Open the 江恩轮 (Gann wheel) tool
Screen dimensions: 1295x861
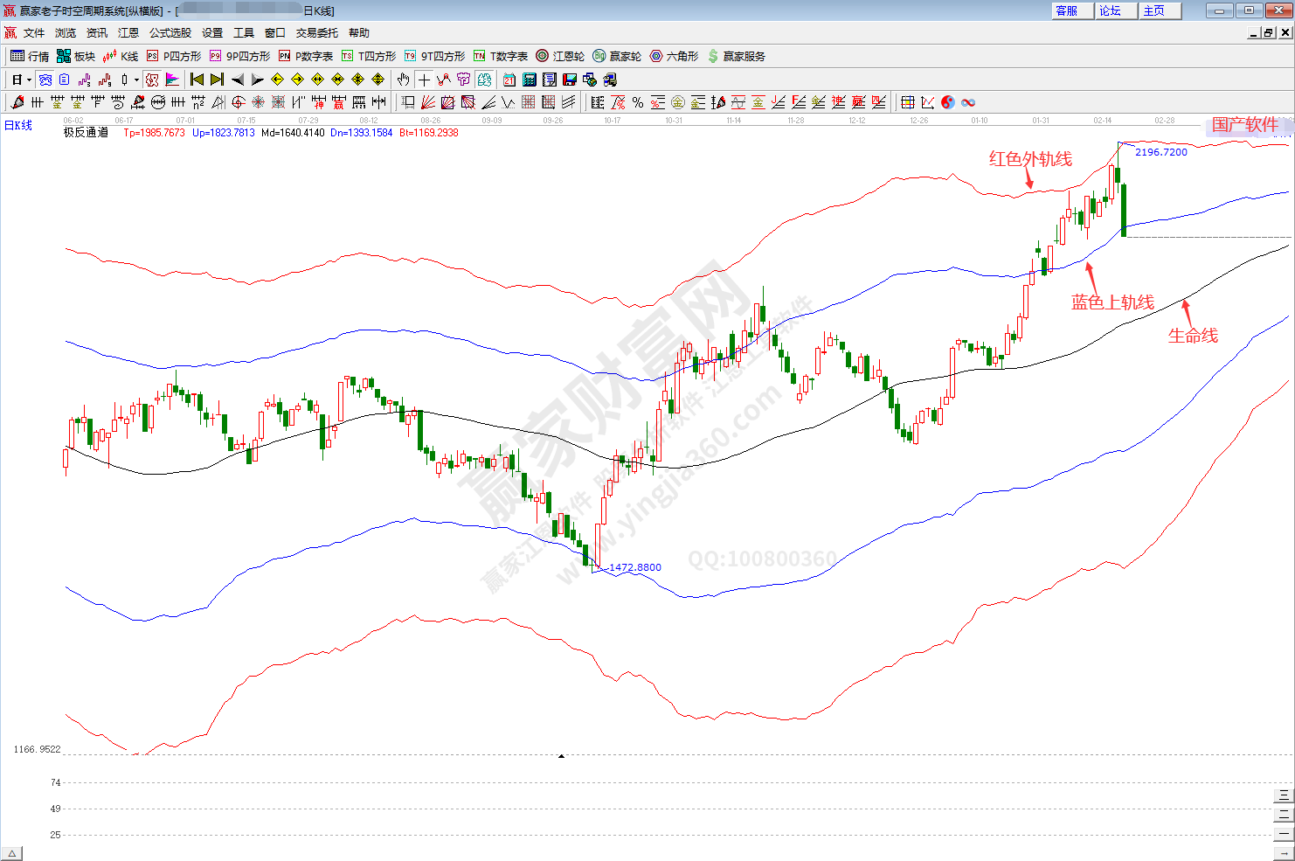click(560, 56)
